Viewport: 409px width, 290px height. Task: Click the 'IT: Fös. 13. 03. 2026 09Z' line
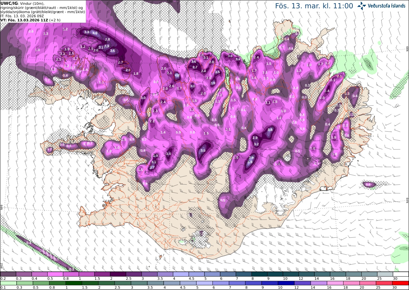click(22, 16)
